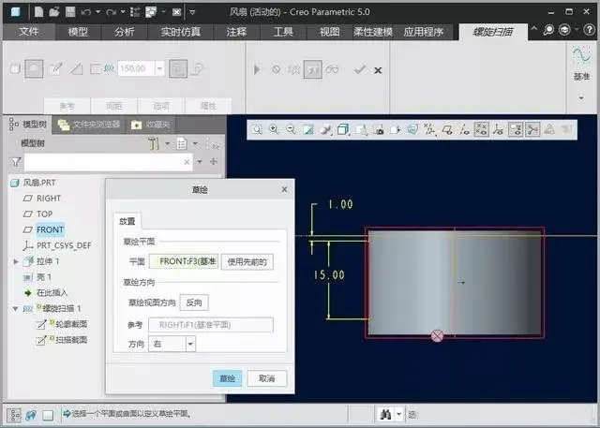Toggle the spin center display icon
600x428 pixels.
click(532, 130)
